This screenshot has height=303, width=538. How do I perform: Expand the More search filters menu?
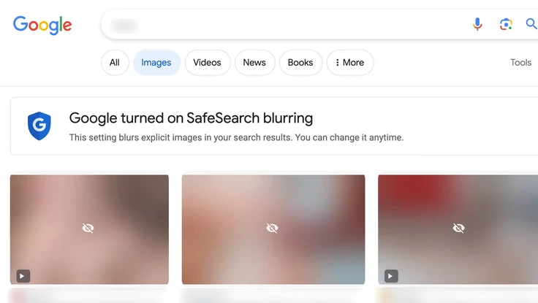(x=349, y=63)
